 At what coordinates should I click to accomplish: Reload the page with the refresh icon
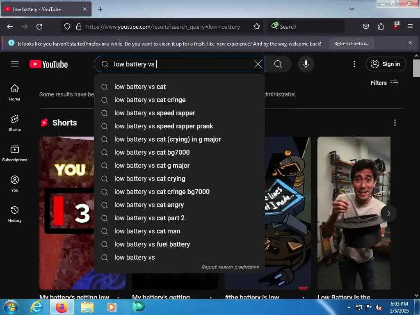[39, 27]
